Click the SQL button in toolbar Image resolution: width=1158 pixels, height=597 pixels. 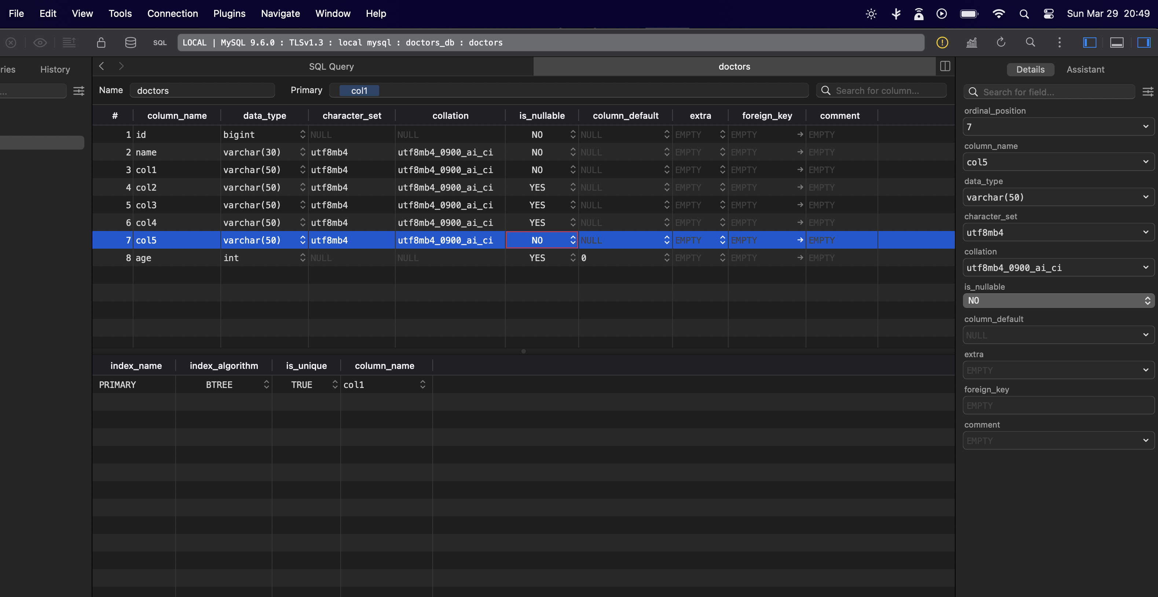click(160, 43)
